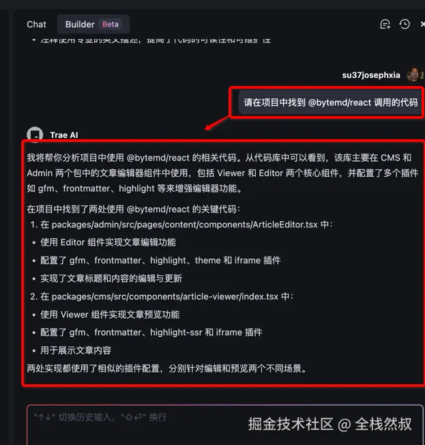Click the Trae AI avatar icon

pos(35,134)
